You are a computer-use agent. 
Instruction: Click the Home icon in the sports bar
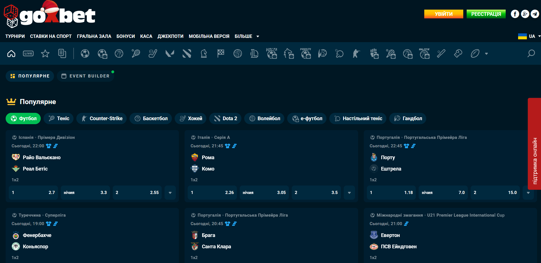click(x=11, y=53)
